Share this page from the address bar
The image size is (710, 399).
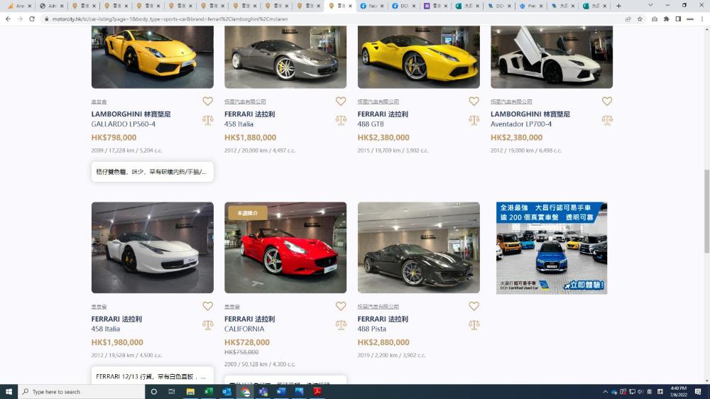pos(628,19)
